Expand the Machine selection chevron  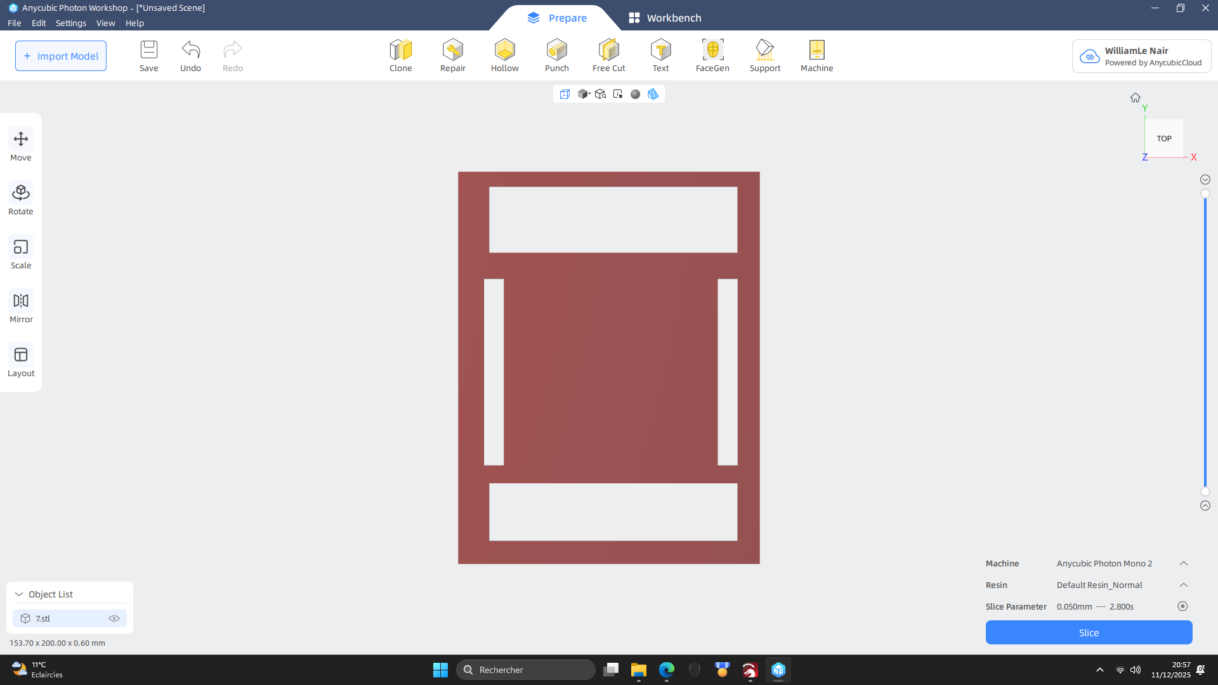pos(1184,563)
